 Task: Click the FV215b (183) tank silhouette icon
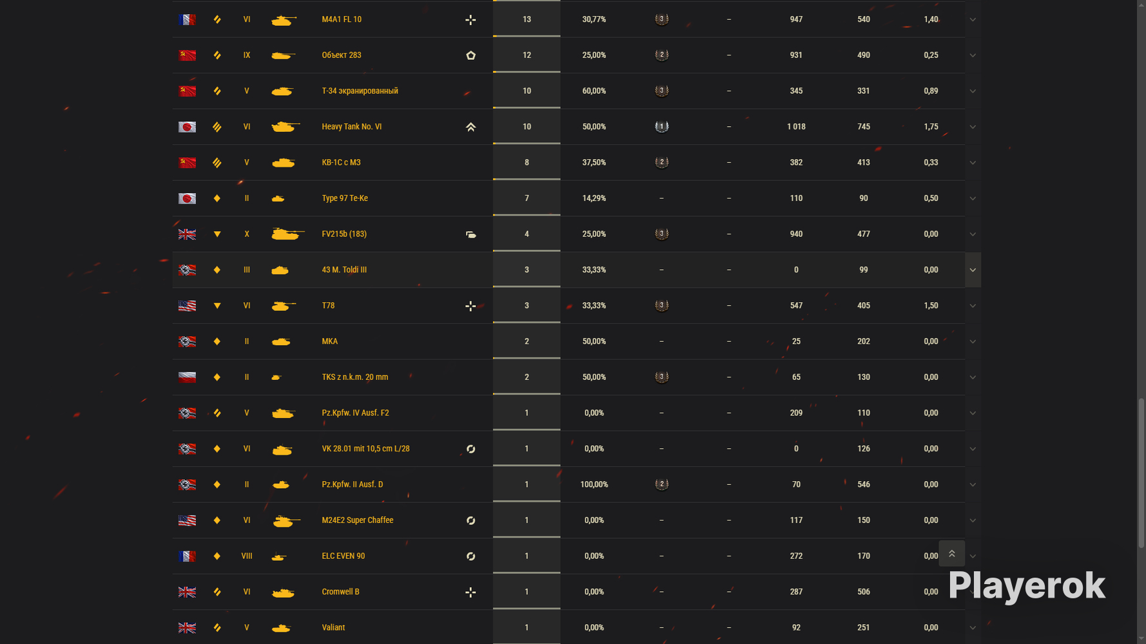point(287,234)
